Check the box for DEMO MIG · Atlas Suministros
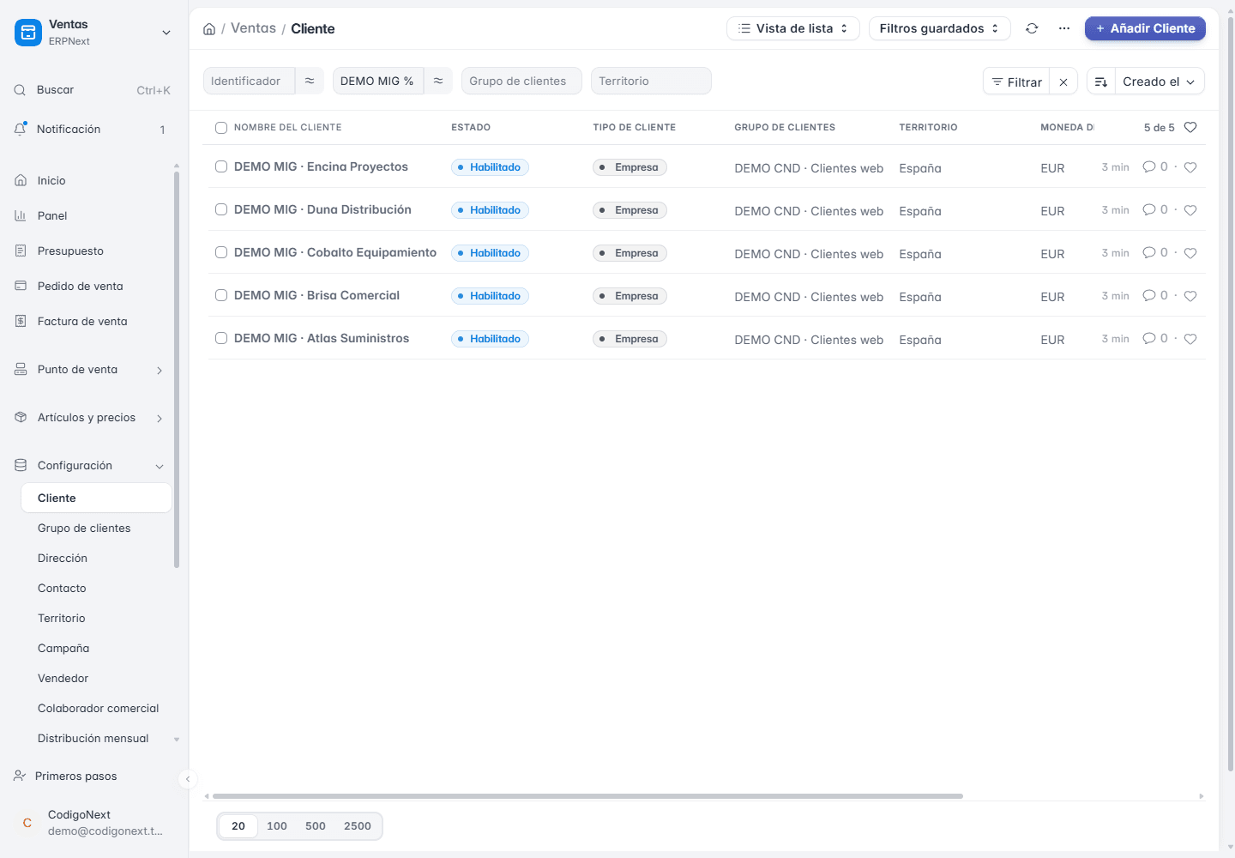Viewport: 1235px width, 858px height. 221,338
